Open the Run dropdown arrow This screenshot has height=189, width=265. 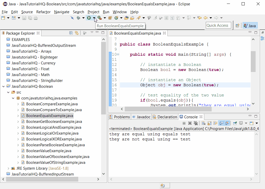pyautogui.click(x=94, y=18)
